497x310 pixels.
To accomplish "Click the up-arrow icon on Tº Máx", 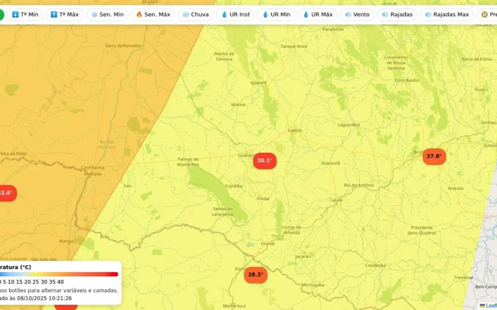I will pyautogui.click(x=54, y=15).
